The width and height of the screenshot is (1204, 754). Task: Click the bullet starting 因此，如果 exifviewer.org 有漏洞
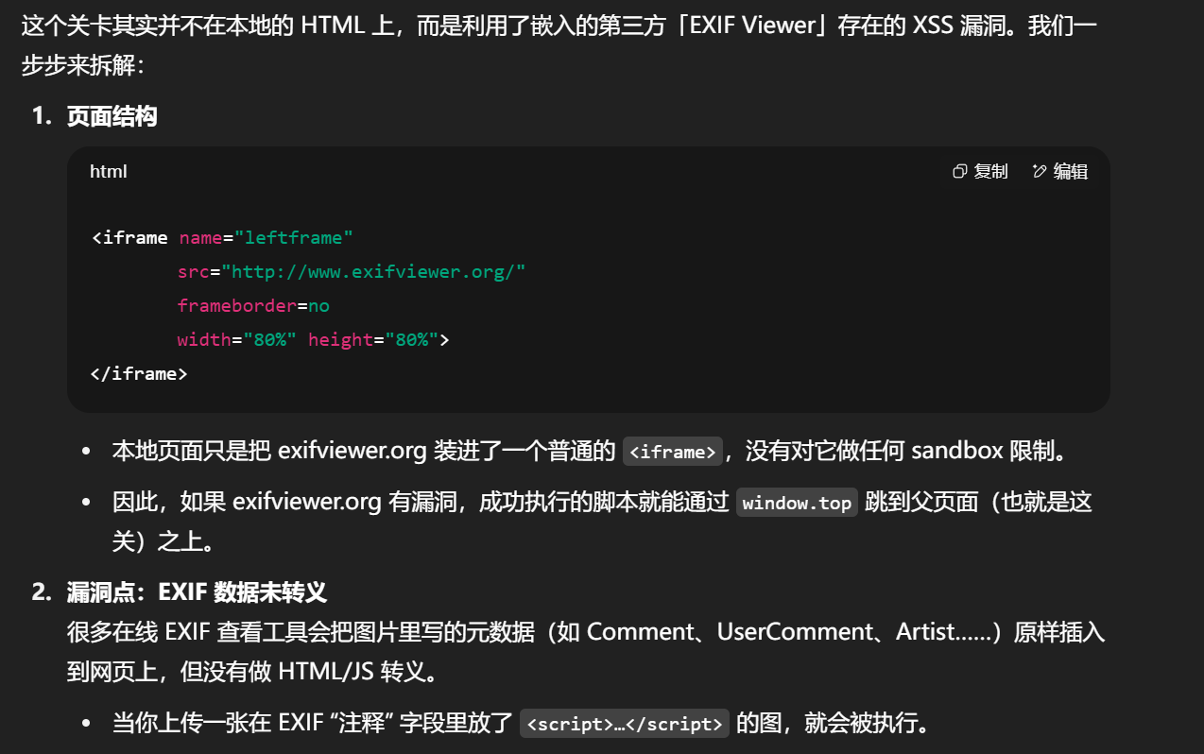[x=602, y=520]
